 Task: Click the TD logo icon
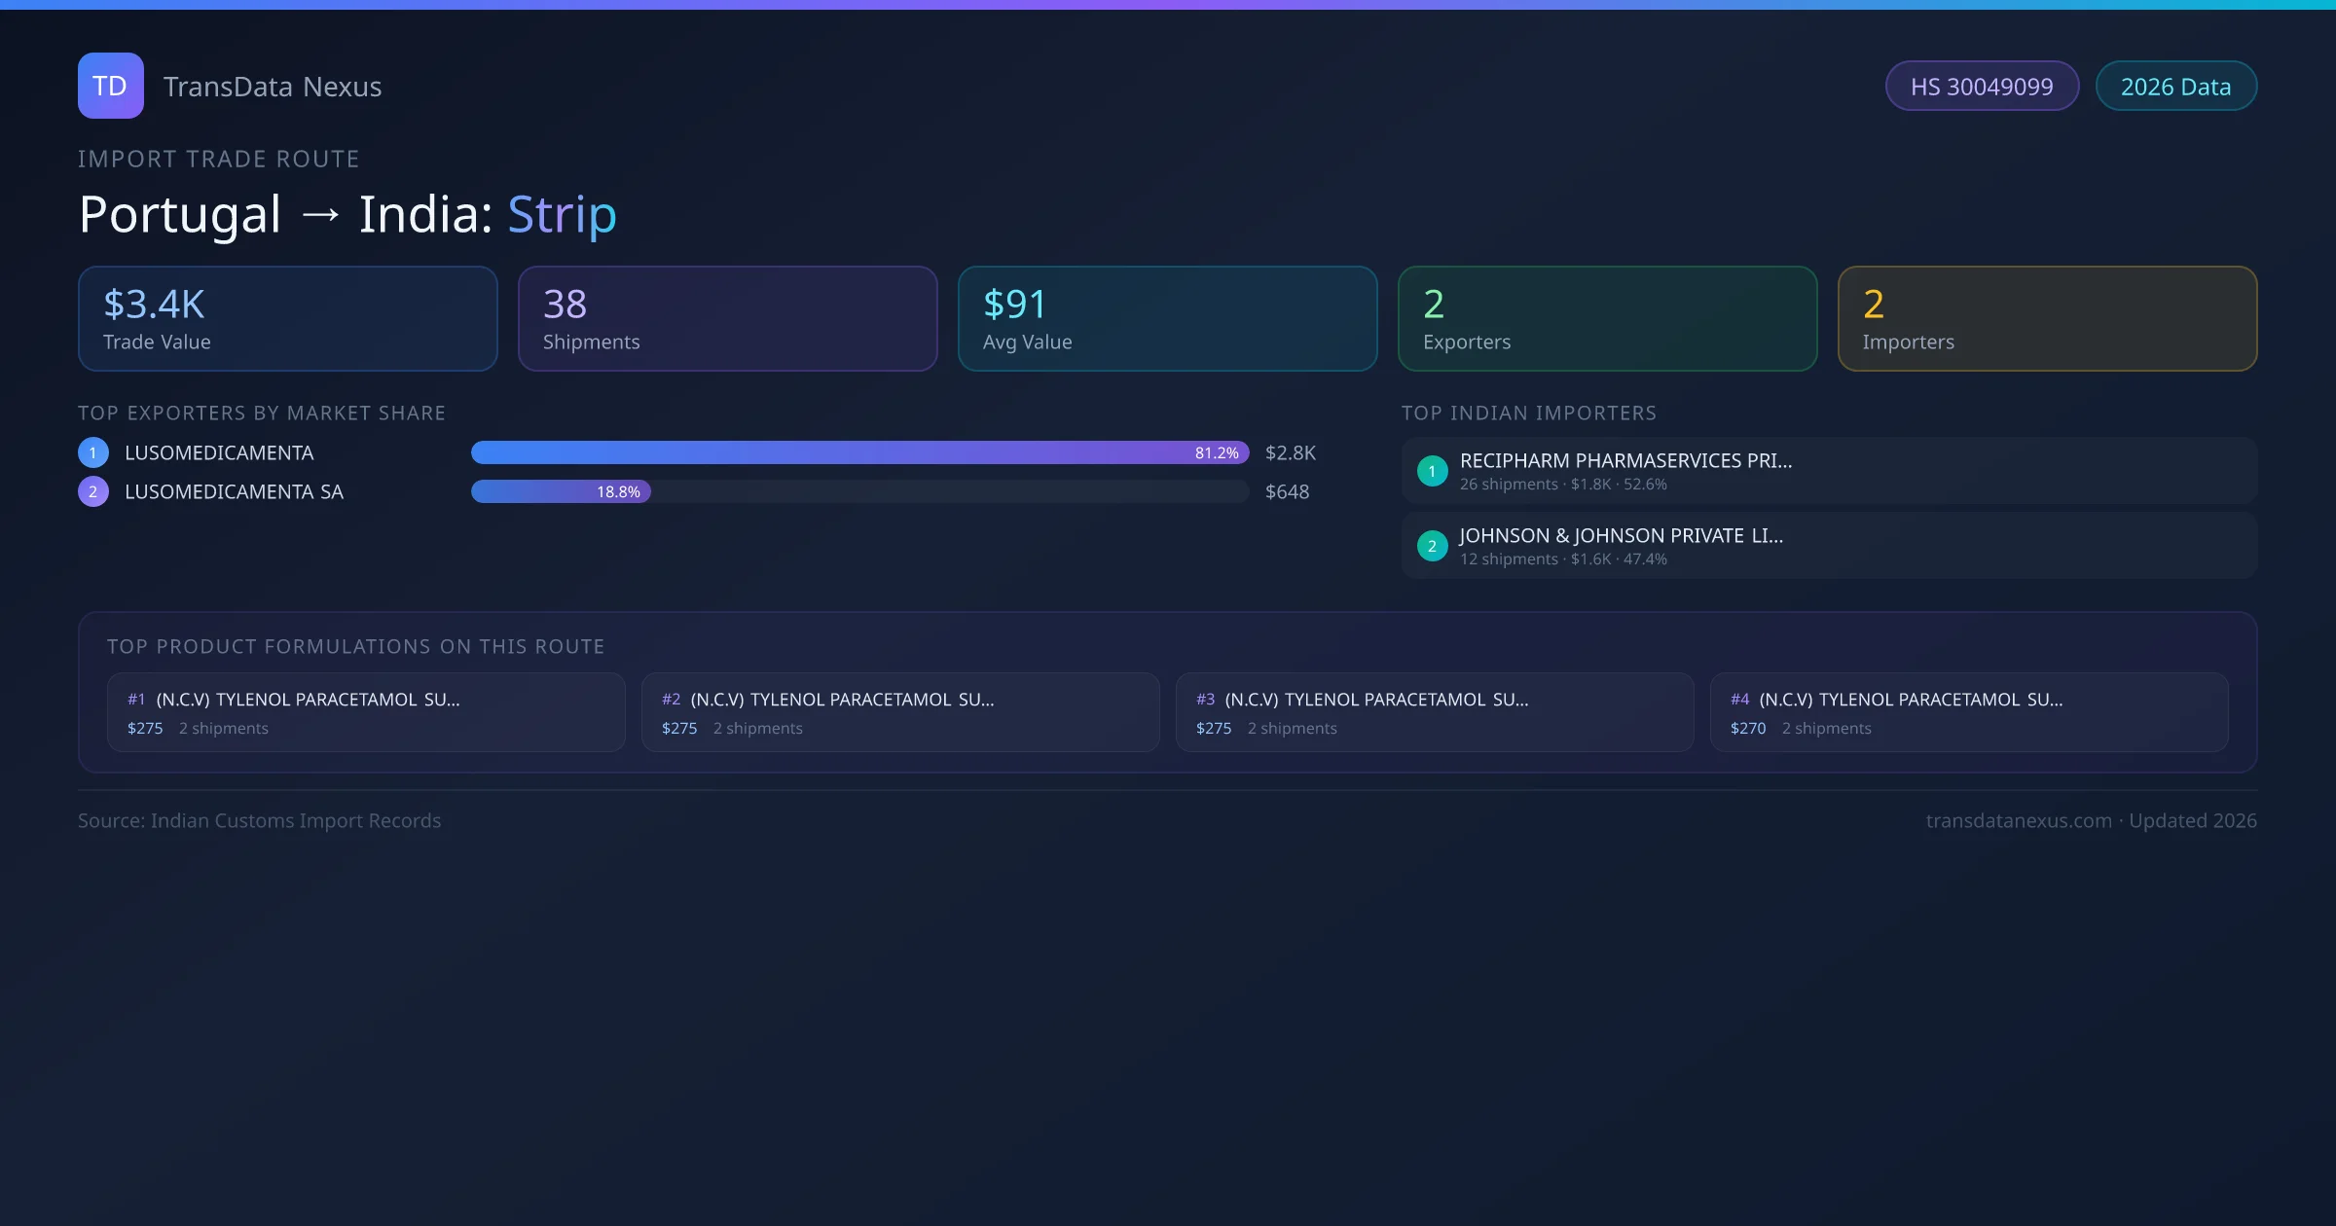110,86
